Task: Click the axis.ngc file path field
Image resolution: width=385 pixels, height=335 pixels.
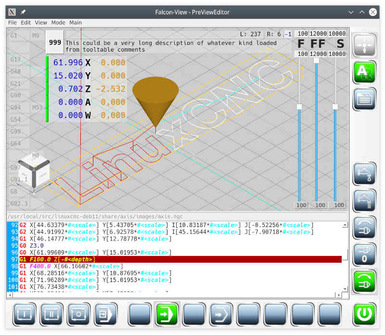Action: pyautogui.click(x=177, y=216)
